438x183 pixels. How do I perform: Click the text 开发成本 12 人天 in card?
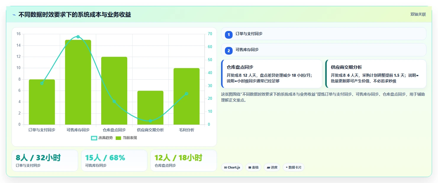(241, 75)
